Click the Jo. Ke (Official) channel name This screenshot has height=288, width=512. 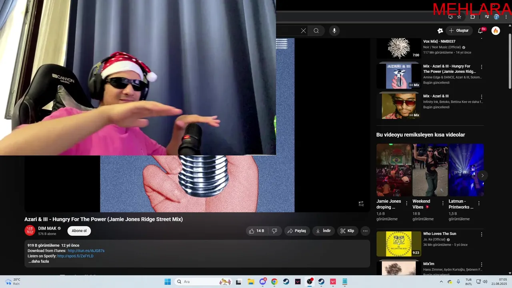click(x=434, y=240)
